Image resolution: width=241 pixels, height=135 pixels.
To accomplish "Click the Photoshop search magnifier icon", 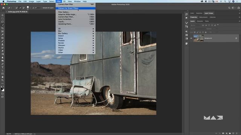I will (x=229, y=8).
